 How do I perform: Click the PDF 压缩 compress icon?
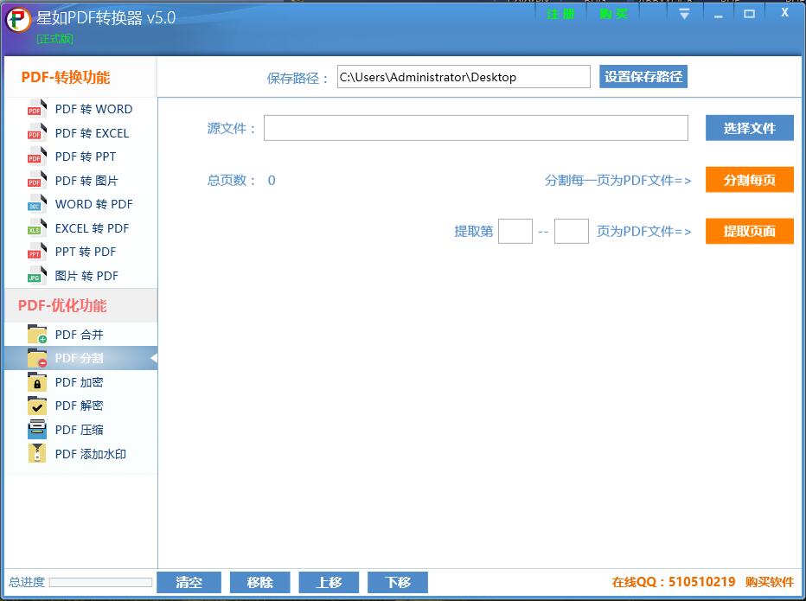click(x=37, y=429)
